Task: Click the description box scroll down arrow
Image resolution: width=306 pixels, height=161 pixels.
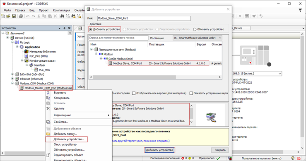Action: [191, 122]
